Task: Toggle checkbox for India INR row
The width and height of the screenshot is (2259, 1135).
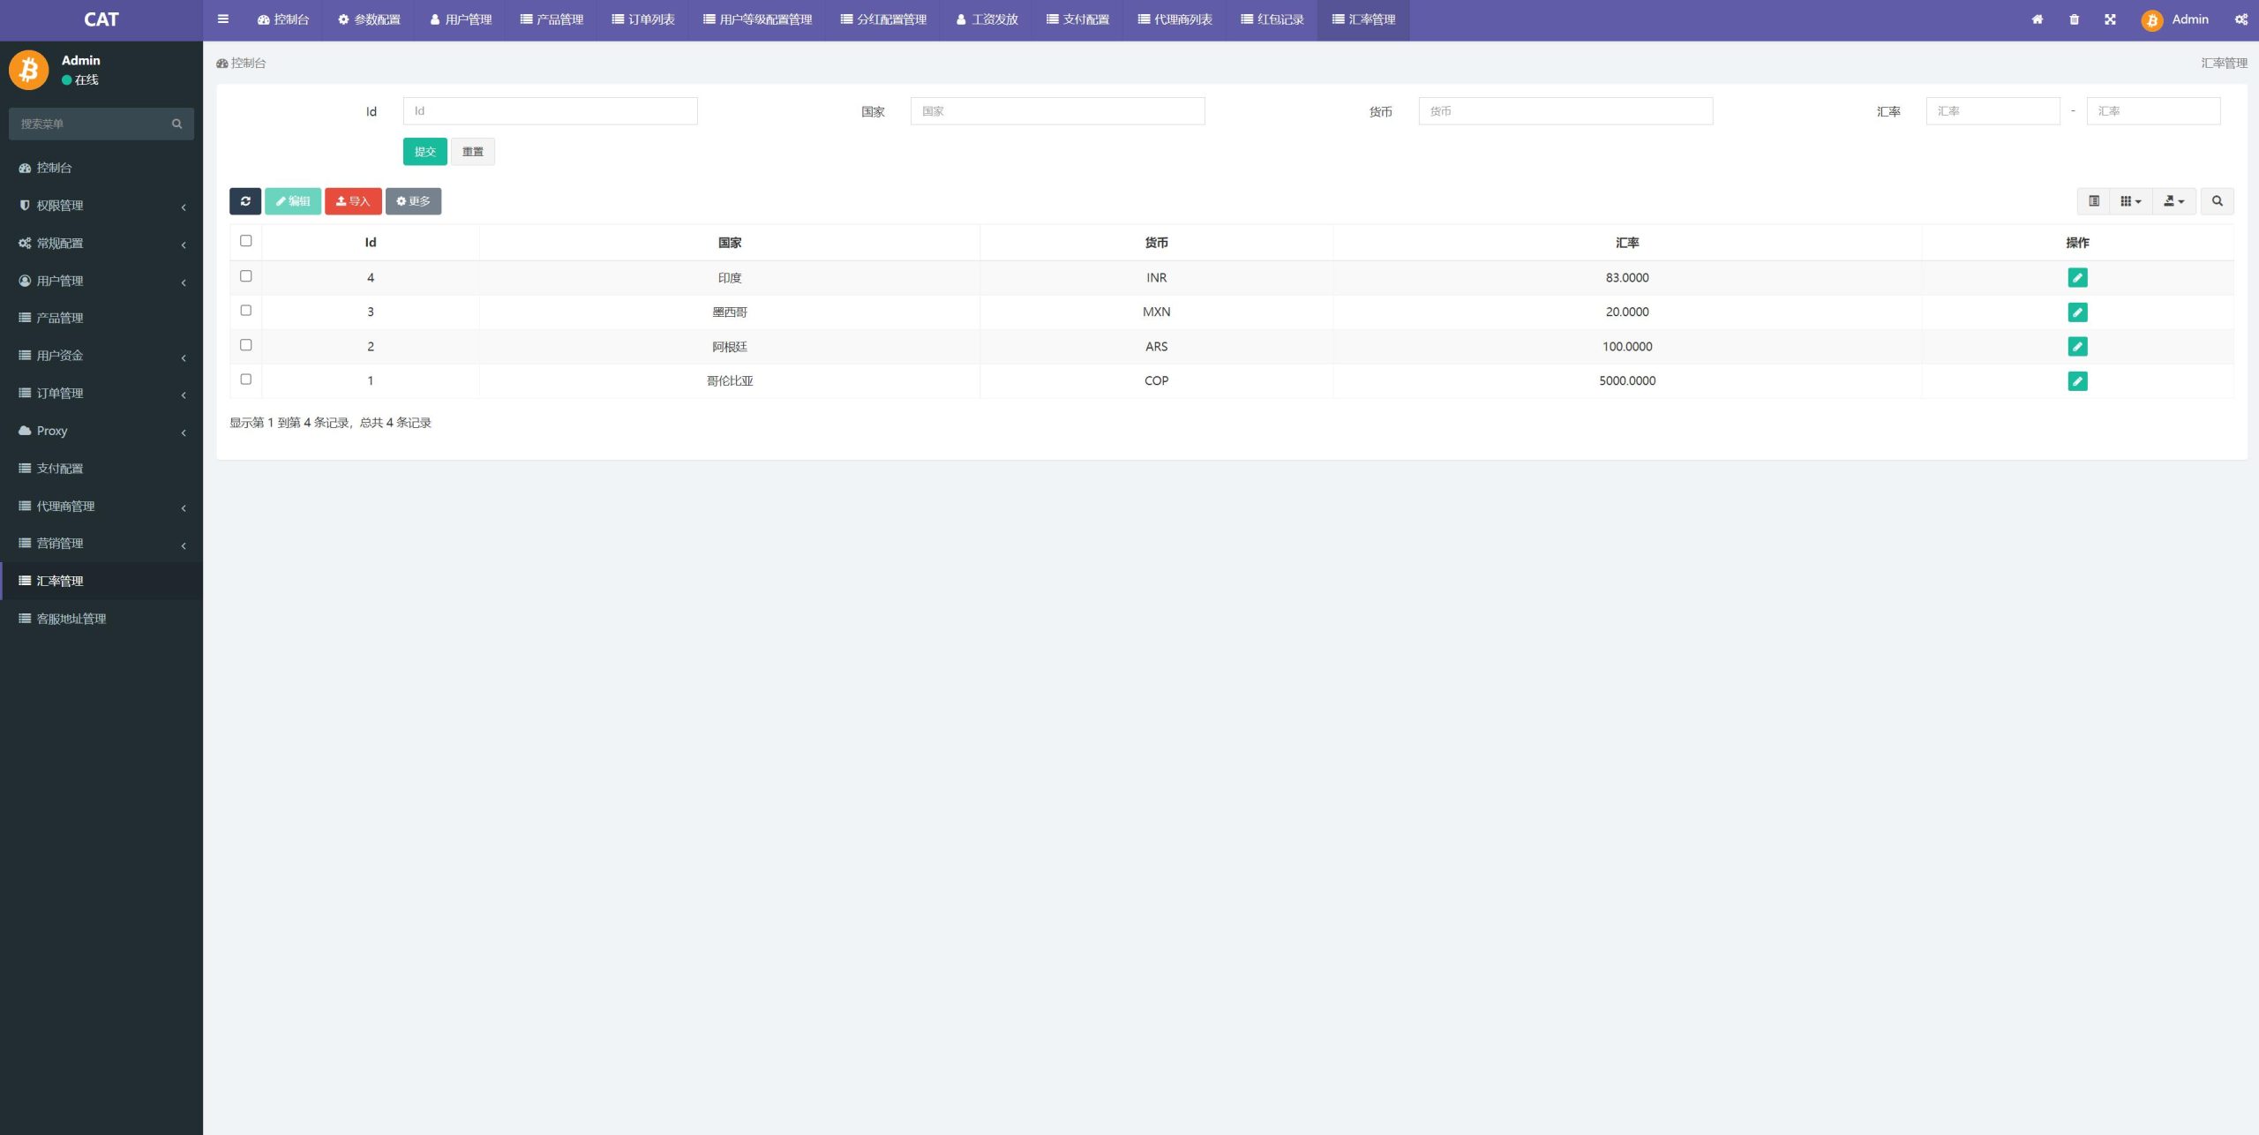Action: (246, 276)
